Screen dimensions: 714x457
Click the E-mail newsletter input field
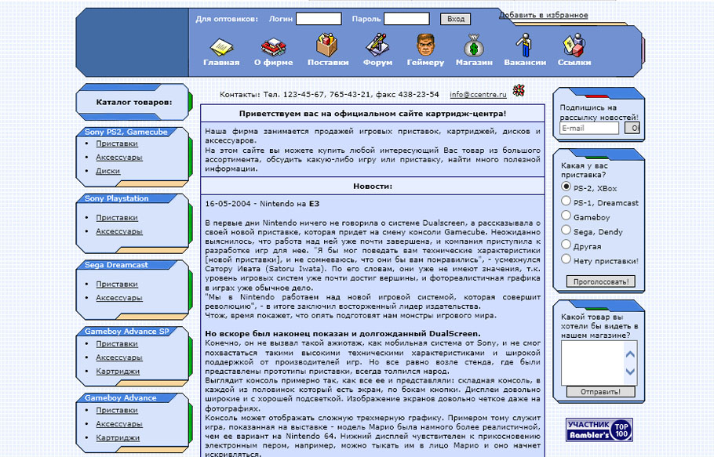pyautogui.click(x=590, y=128)
